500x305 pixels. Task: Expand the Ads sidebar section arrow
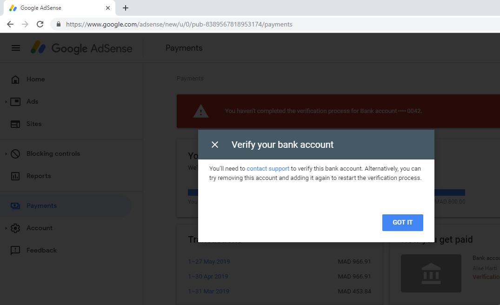[6, 102]
